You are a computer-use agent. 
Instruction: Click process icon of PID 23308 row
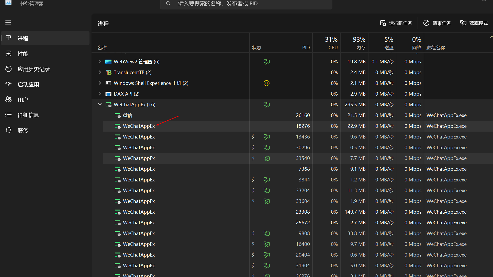coord(118,212)
